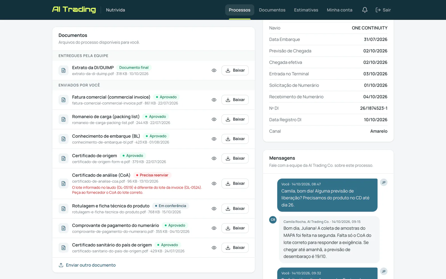View Certificado sanitário via eye icon
The height and width of the screenshot is (279, 446).
click(x=214, y=248)
